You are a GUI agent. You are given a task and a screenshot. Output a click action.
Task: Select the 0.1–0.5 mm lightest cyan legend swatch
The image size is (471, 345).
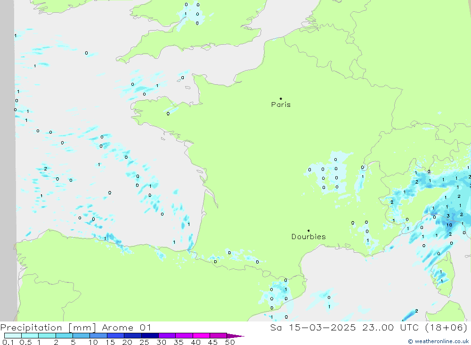pos(13,336)
